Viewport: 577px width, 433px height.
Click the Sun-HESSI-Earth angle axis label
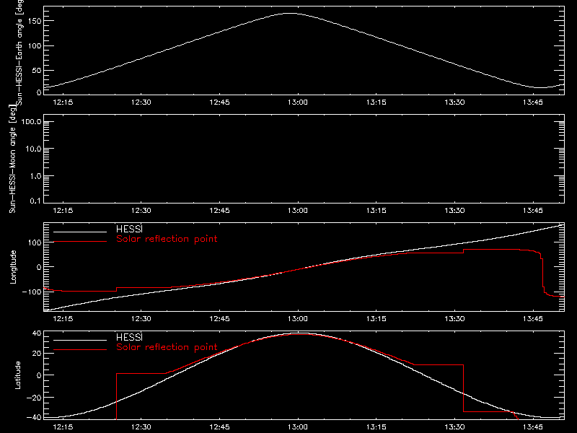(19, 53)
